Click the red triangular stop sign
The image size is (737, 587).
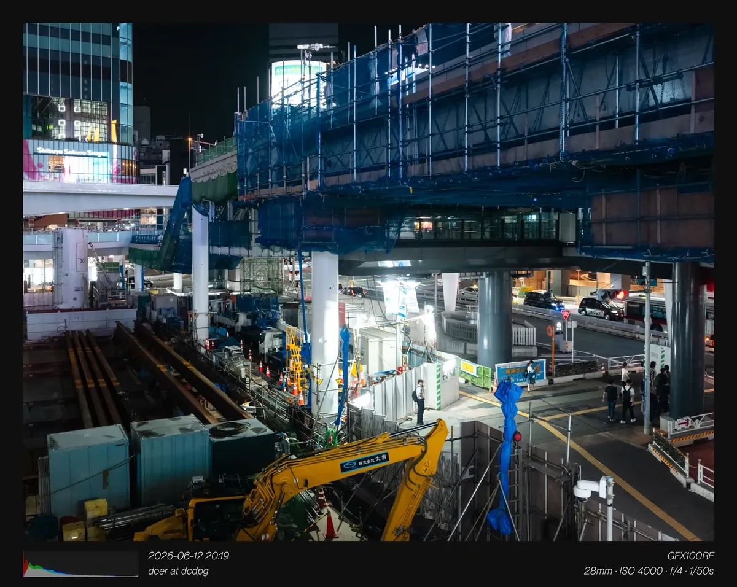click(x=565, y=314)
